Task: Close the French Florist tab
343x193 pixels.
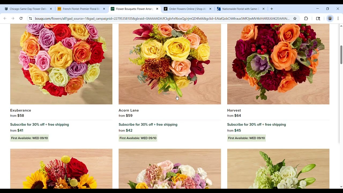Action: click(x=104, y=9)
